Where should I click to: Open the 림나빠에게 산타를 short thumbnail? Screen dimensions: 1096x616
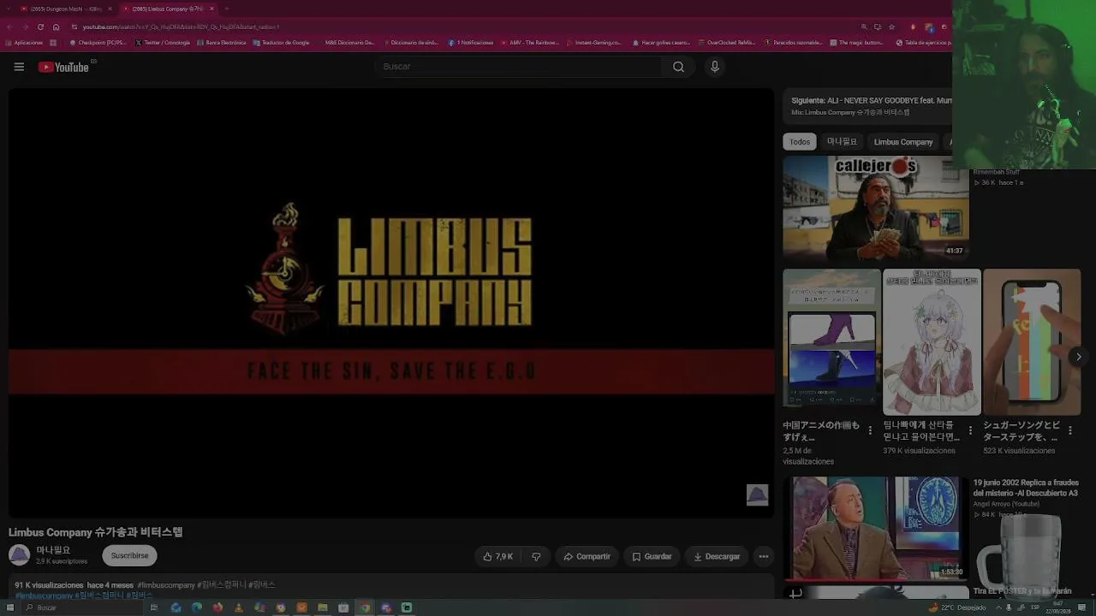(x=932, y=342)
